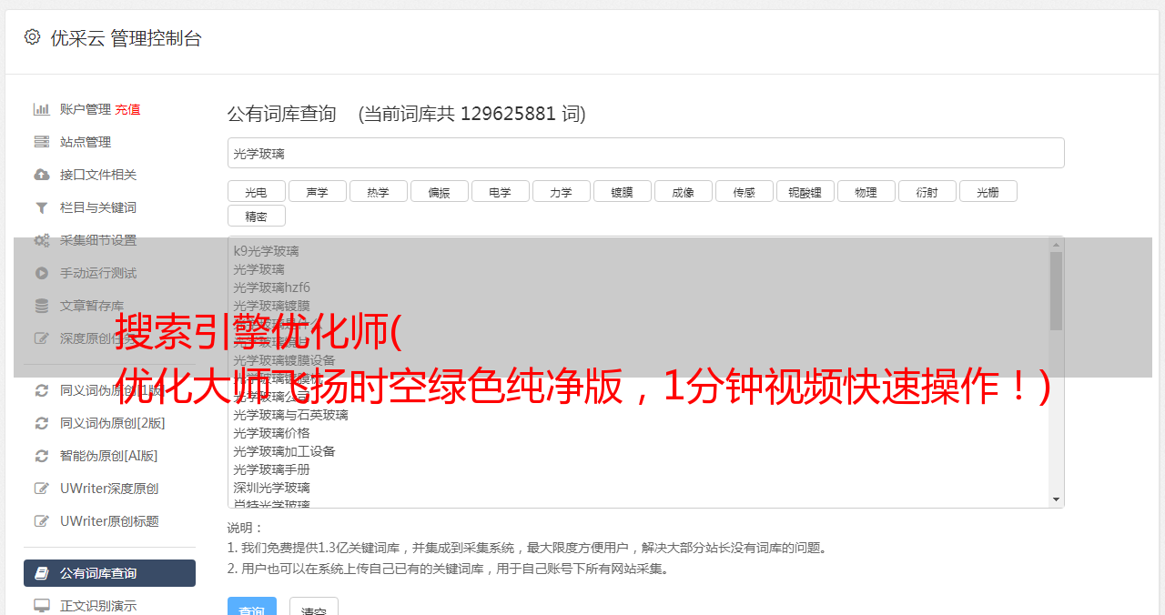Click the 力学 tag button

561,191
